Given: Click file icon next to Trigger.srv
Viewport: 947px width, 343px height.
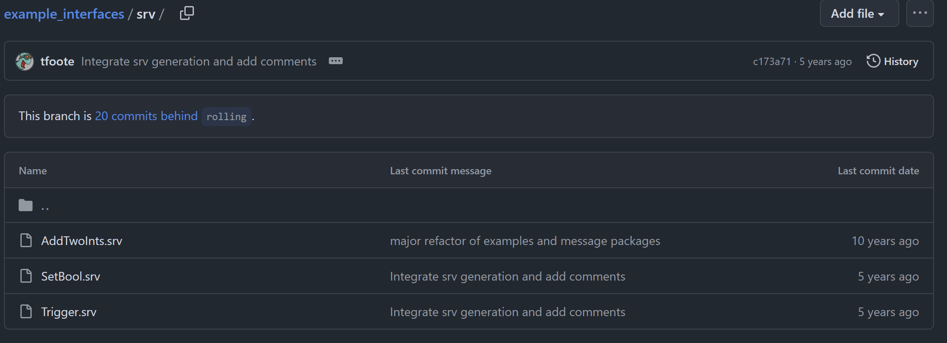Looking at the screenshot, I should [x=26, y=311].
